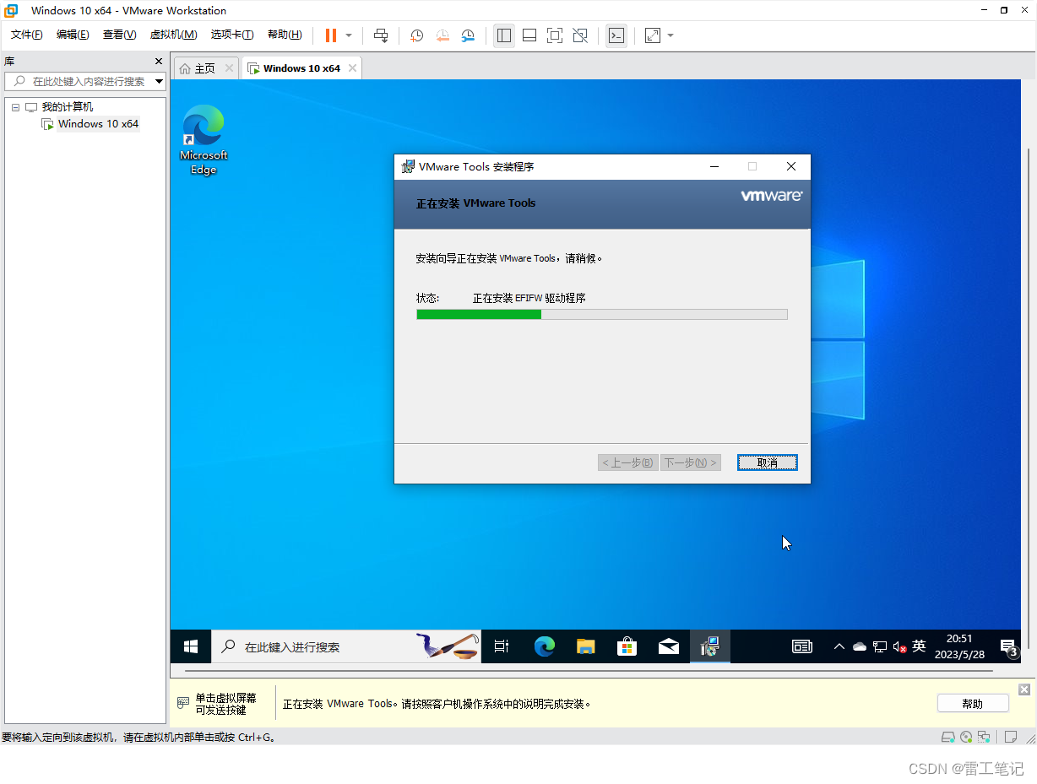Open the 选项卡(T) menu

pos(232,35)
